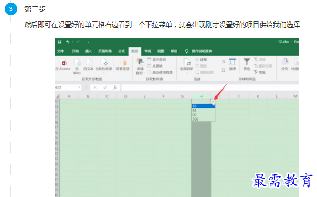This screenshot has width=317, height=197.
Task: Click the 现有连接 icon
Action: point(122,64)
